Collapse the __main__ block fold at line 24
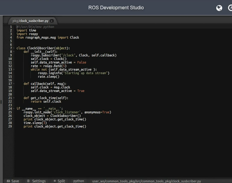 (x=14, y=109)
